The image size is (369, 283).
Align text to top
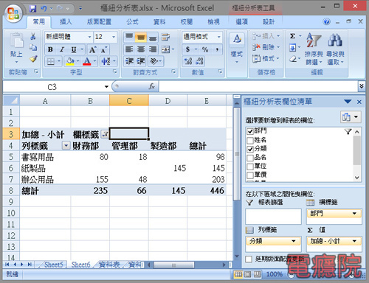[129, 37]
